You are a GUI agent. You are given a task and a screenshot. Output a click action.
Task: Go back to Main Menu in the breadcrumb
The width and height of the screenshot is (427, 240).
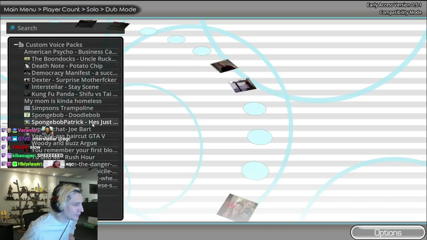[x=20, y=9]
